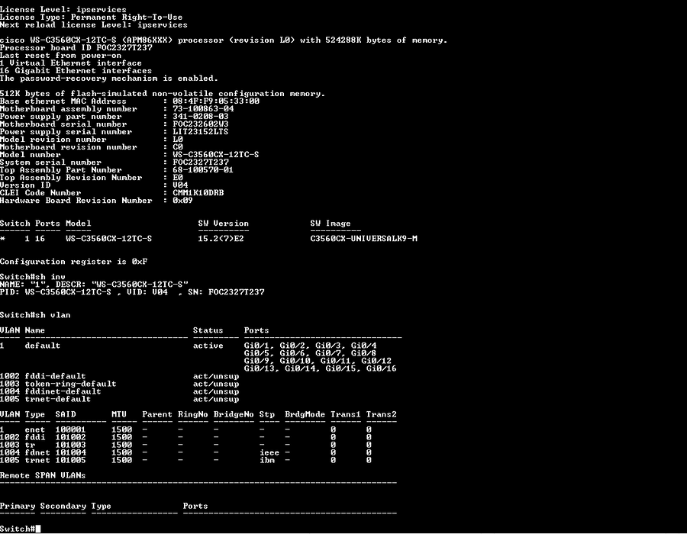The width and height of the screenshot is (687, 534).
Task: Click the "Model revision number" label
Action: 53,140
